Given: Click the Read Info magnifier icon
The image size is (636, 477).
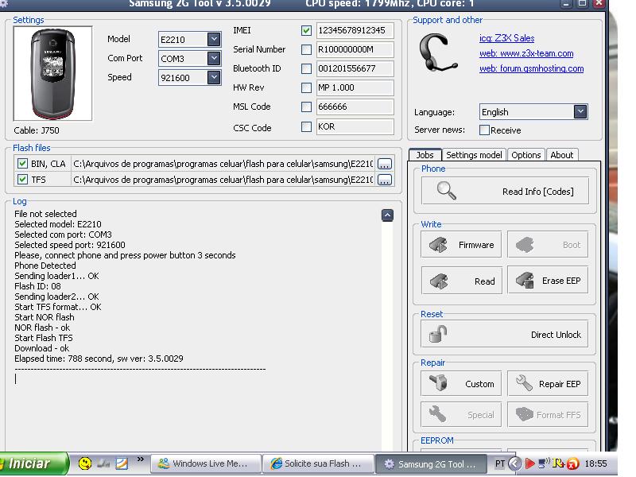Looking at the screenshot, I should pos(446,191).
